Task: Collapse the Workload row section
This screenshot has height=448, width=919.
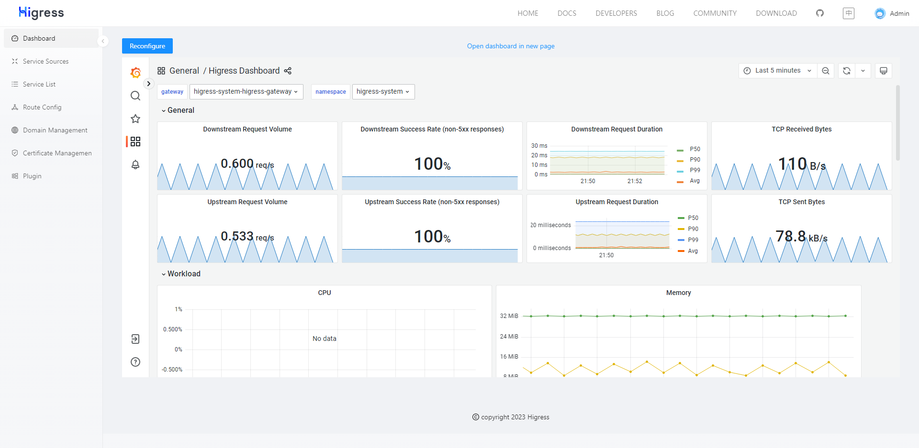Action: point(181,274)
